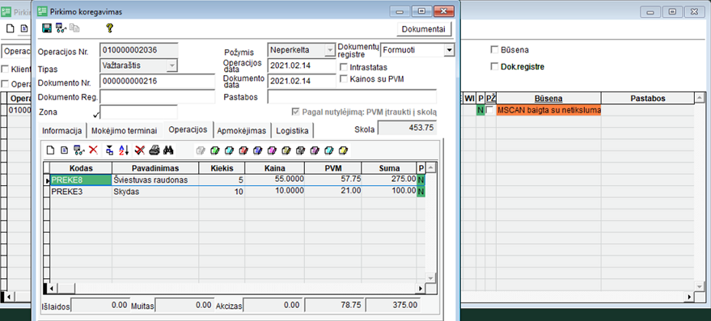Click the view-with-glasses icon in the Operacijos toolbar
The image size is (711, 321).
click(x=79, y=150)
